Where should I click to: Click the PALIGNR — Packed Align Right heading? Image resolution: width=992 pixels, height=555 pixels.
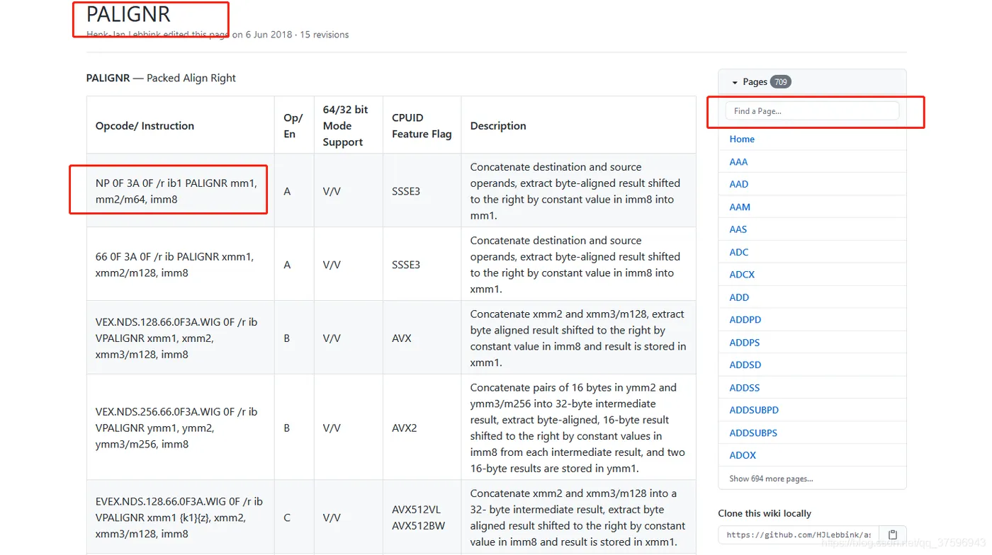[x=161, y=78]
